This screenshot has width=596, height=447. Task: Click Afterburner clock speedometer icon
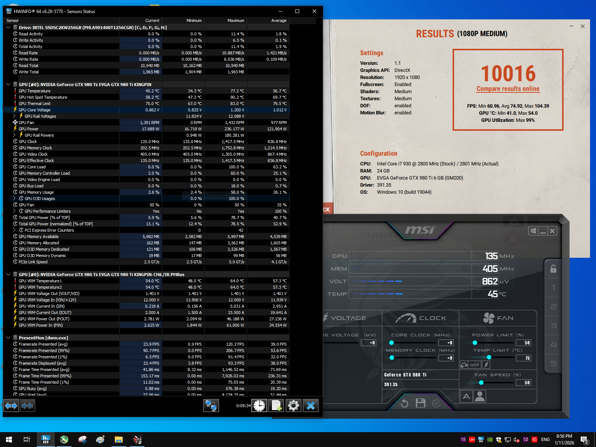406,318
